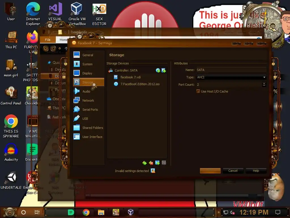Click Back button in Explorer window
Viewport: 290px width, 218px height.
click(x=46, y=49)
